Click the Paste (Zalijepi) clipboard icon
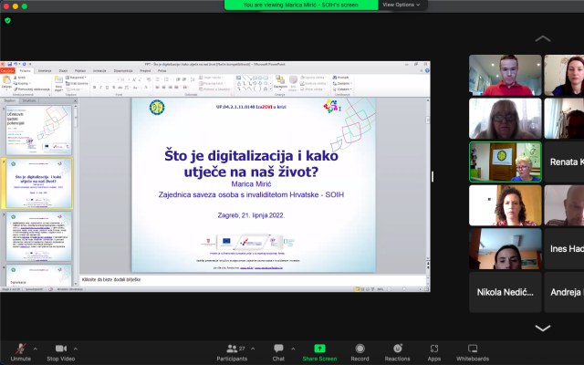Image resolution: width=584 pixels, height=365 pixels. click(x=6, y=80)
